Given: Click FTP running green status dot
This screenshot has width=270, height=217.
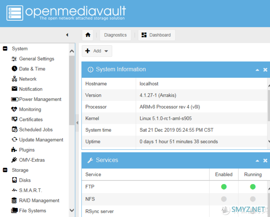Looking at the screenshot, I should pyautogui.click(x=253, y=187).
